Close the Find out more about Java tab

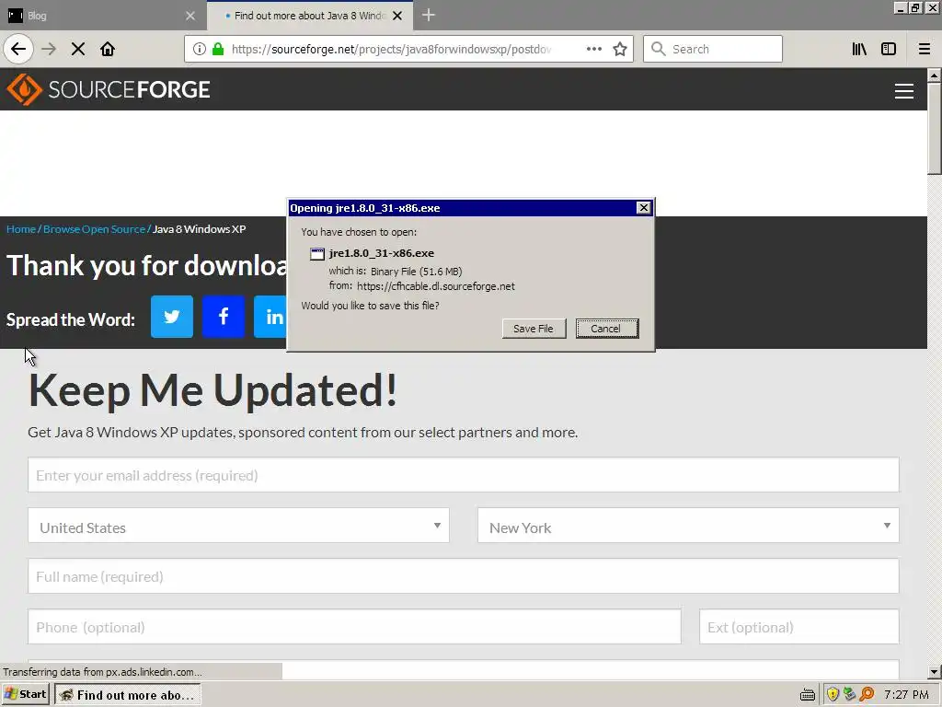point(397,16)
